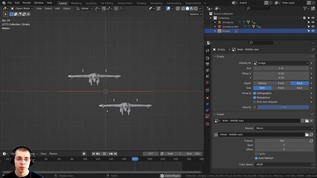Switch to solid shading icon
This screenshot has width=317, height=178.
pos(187,8)
